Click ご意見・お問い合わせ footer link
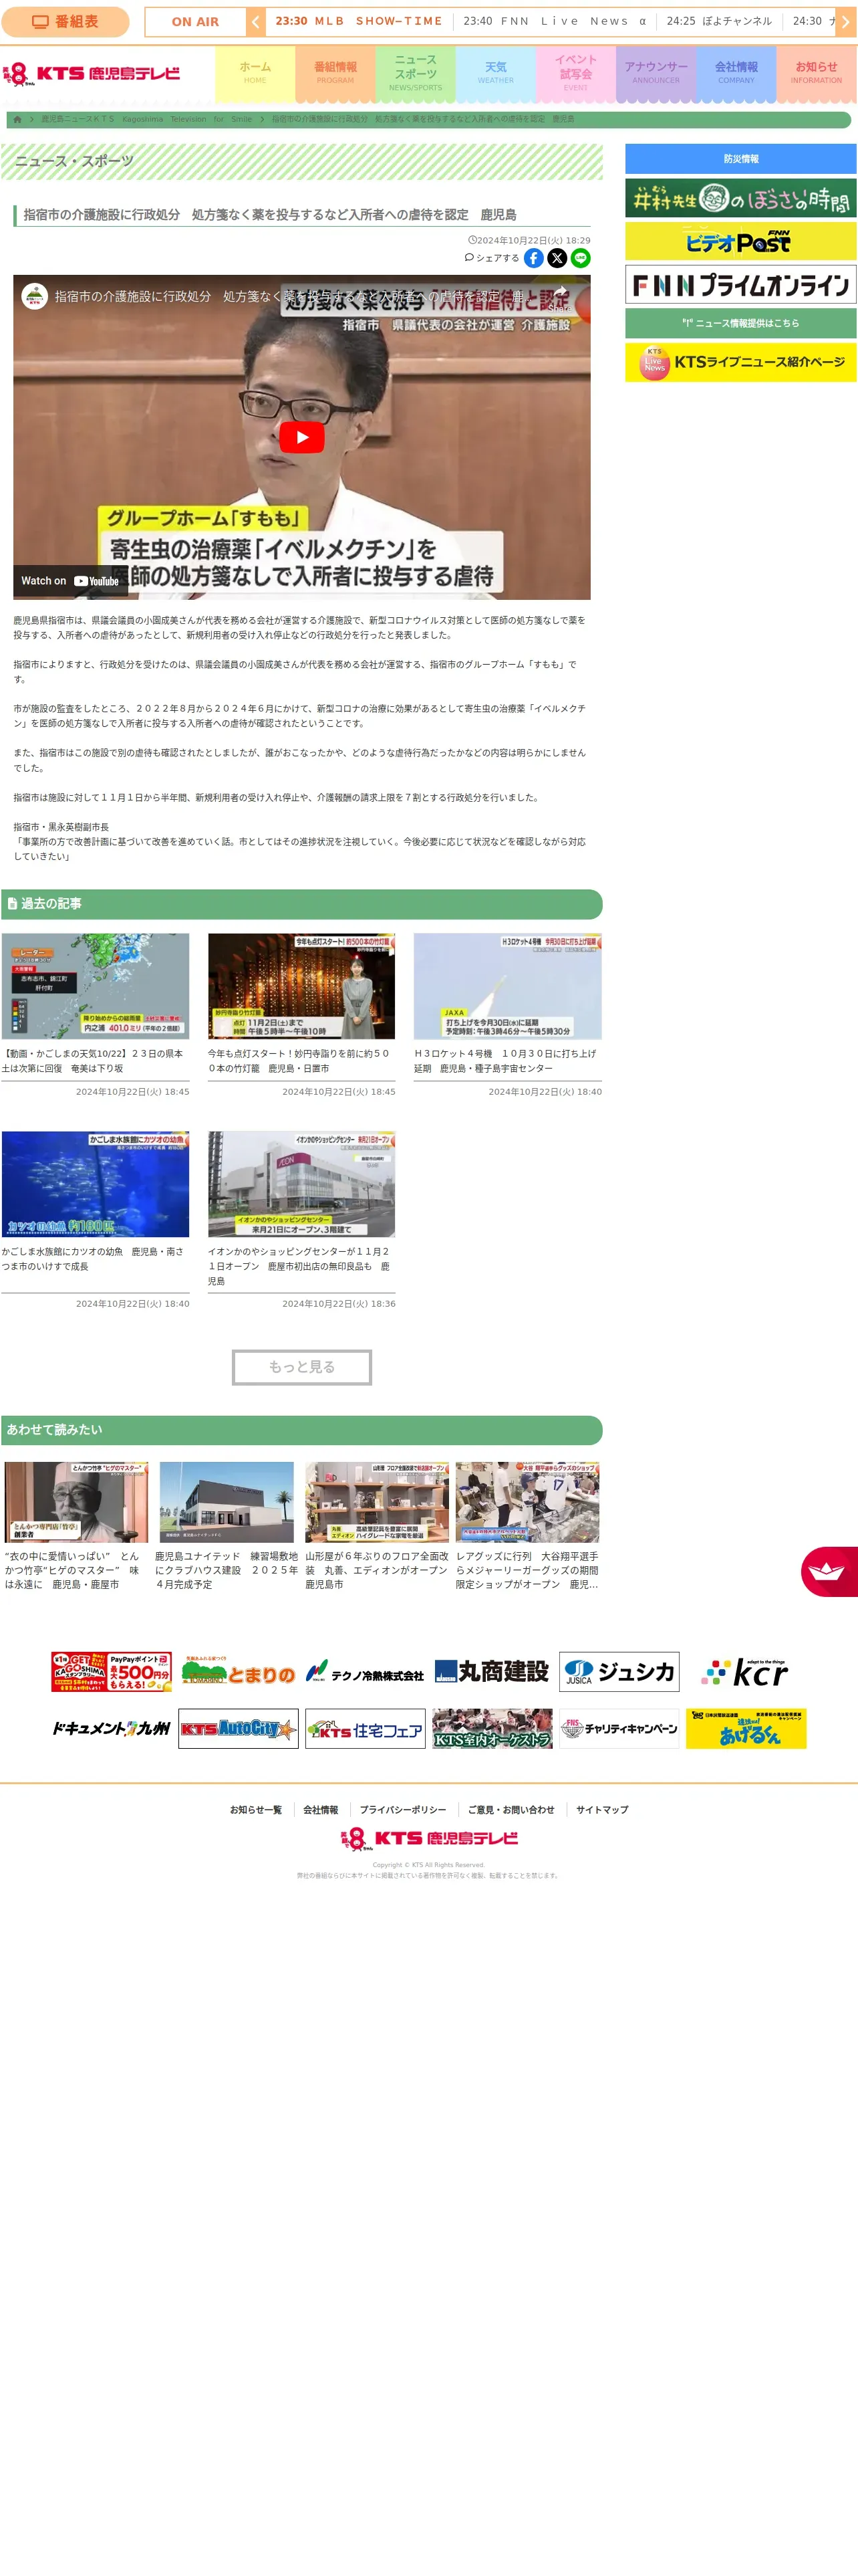This screenshot has width=858, height=2576. [511, 1810]
